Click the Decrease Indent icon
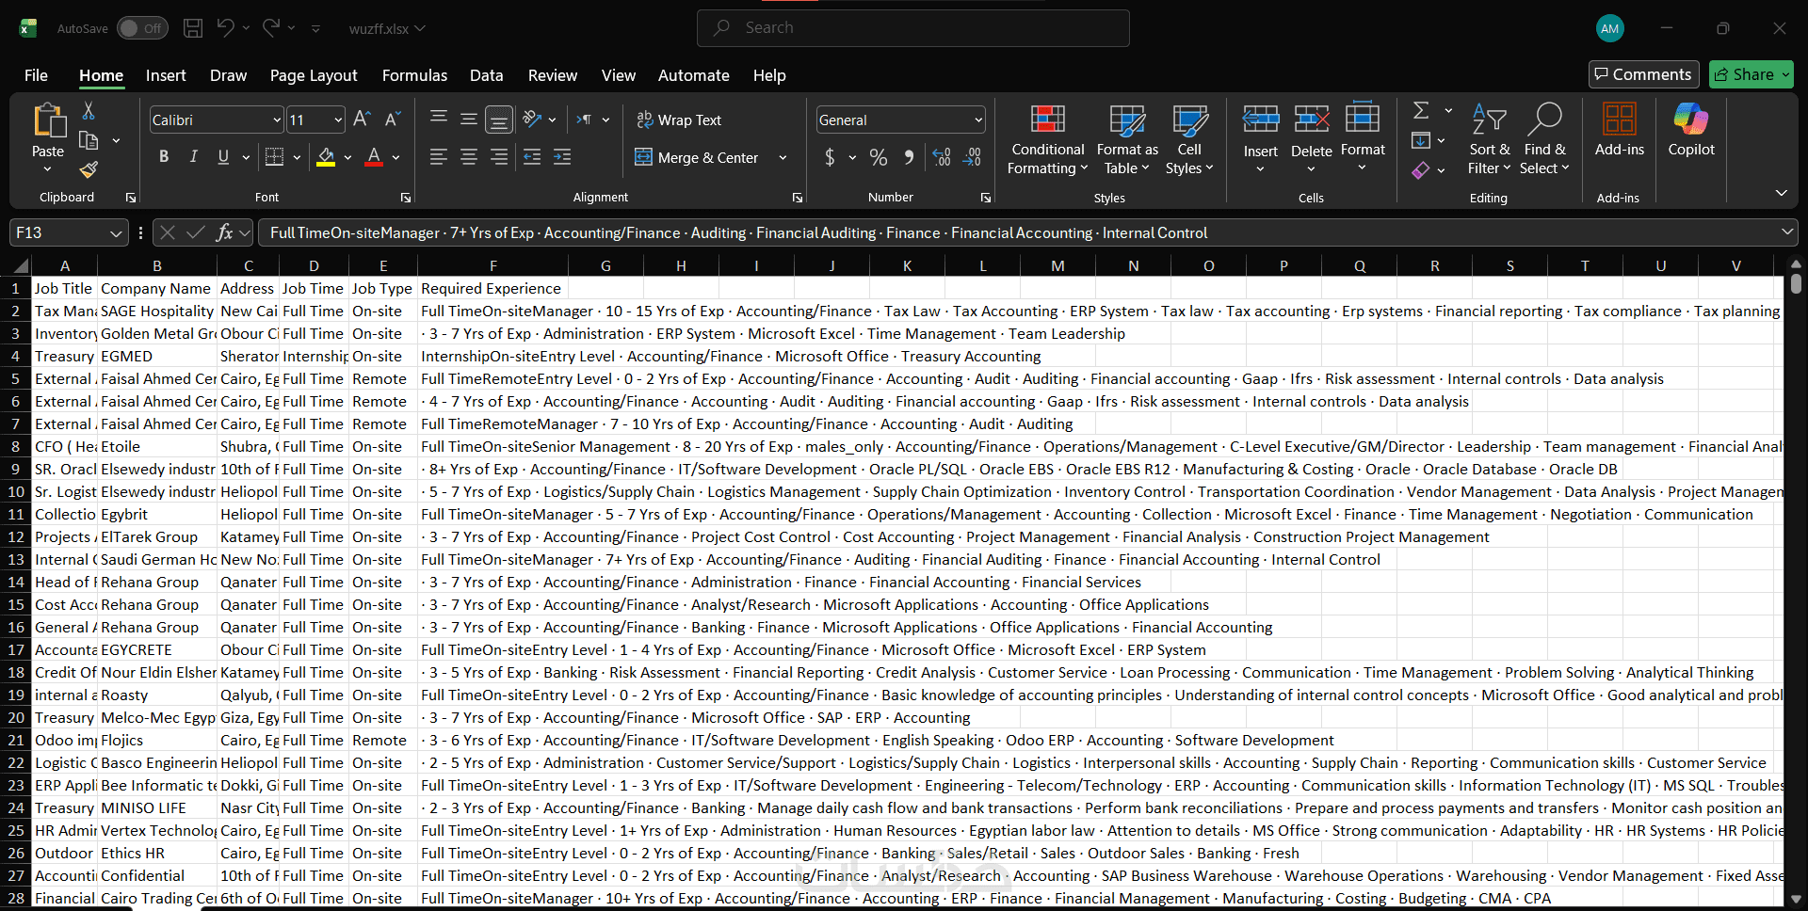The height and width of the screenshot is (911, 1808). pyautogui.click(x=532, y=157)
